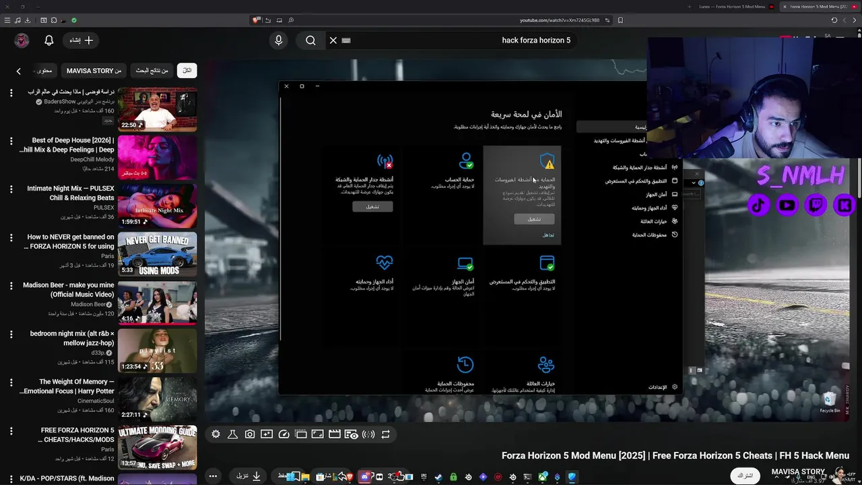Click the flask experiments icon in player toolbar
The width and height of the screenshot is (862, 485).
pyautogui.click(x=232, y=434)
